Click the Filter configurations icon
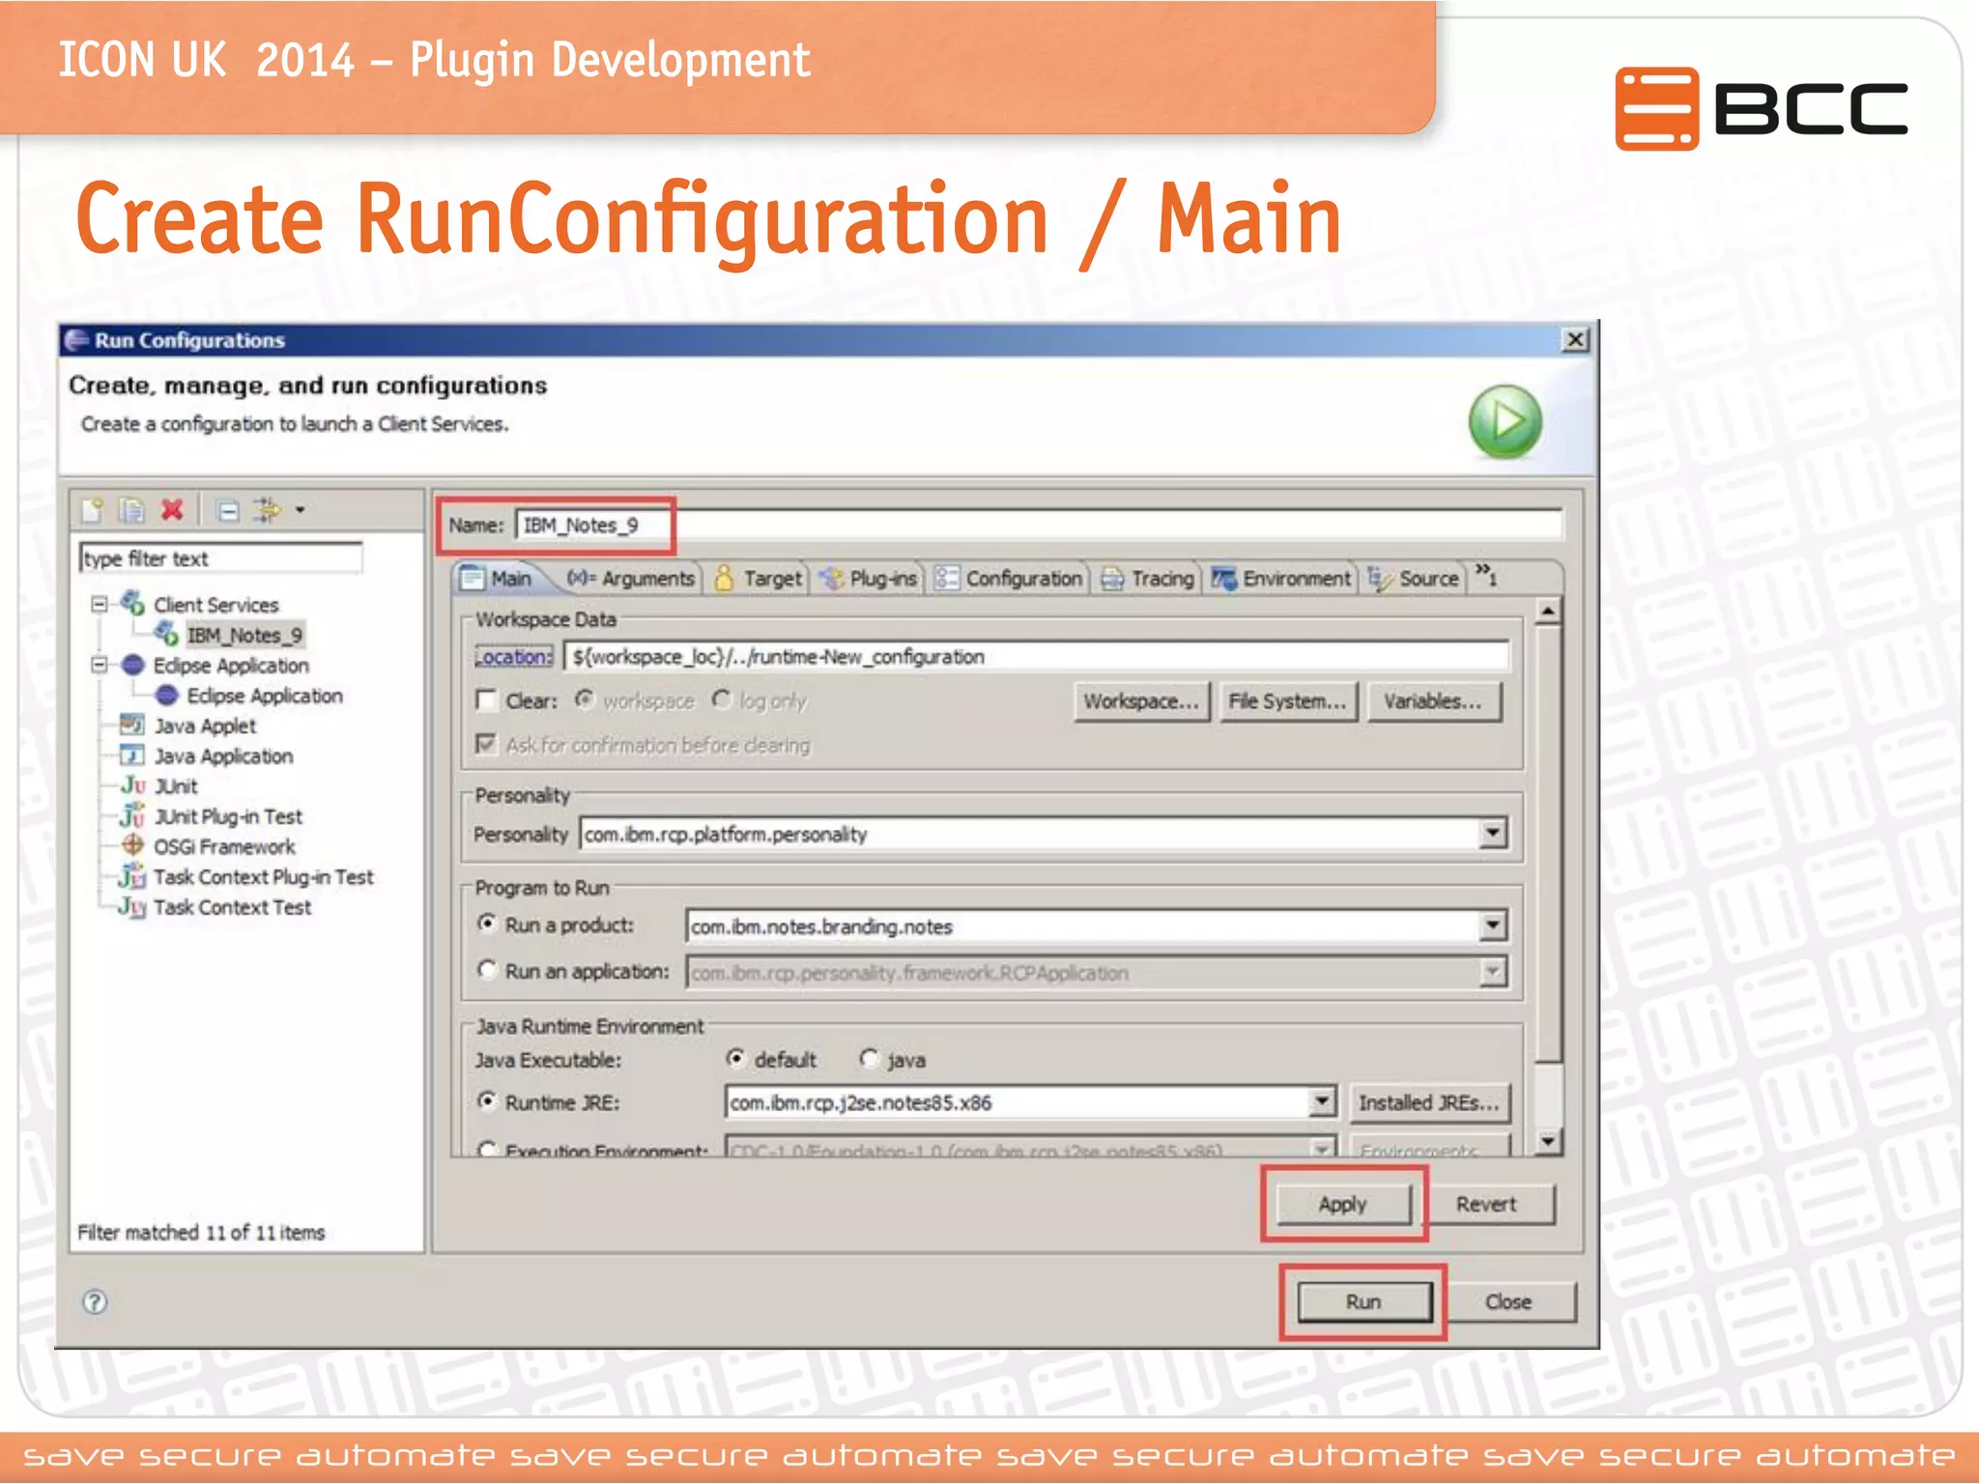The image size is (1979, 1484). [x=267, y=509]
